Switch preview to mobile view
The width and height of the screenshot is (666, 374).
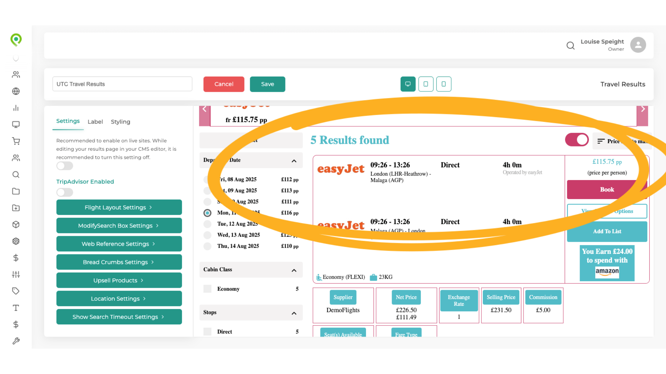444,84
